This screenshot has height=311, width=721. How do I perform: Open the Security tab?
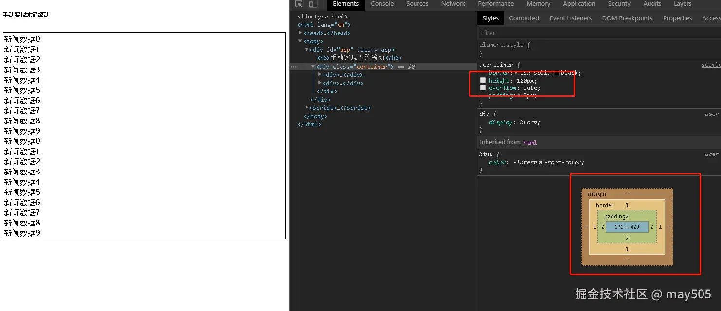[619, 4]
